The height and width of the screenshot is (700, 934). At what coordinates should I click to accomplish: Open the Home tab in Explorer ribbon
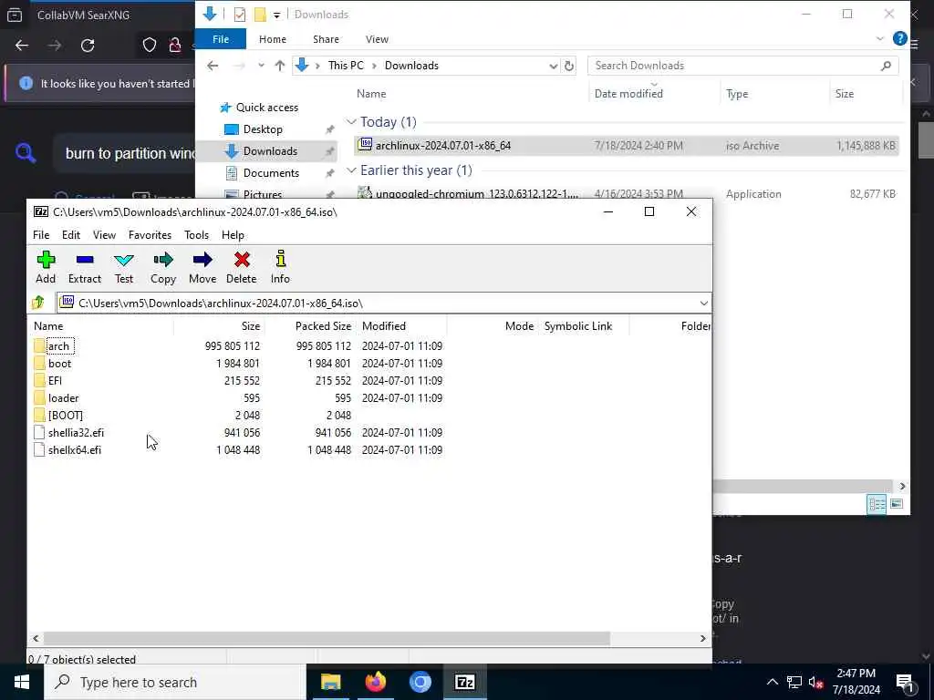273,39
